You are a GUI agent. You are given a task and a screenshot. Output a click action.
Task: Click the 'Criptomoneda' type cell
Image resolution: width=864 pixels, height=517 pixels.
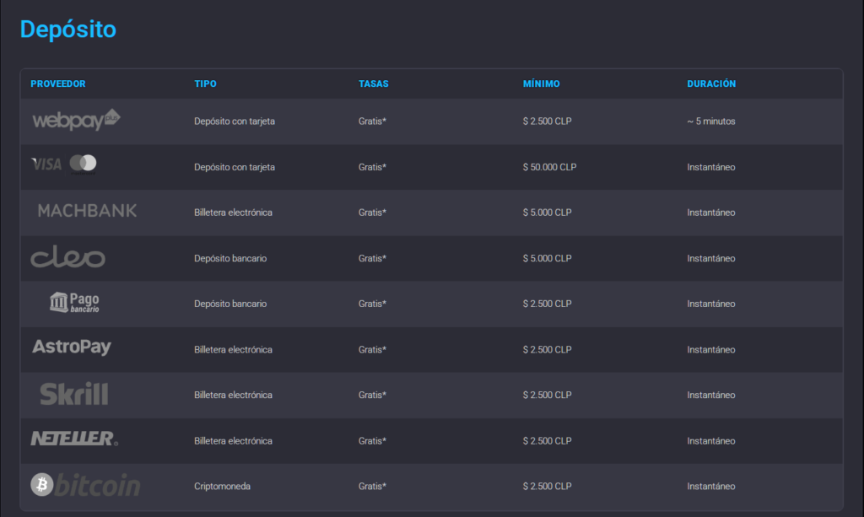(x=222, y=486)
